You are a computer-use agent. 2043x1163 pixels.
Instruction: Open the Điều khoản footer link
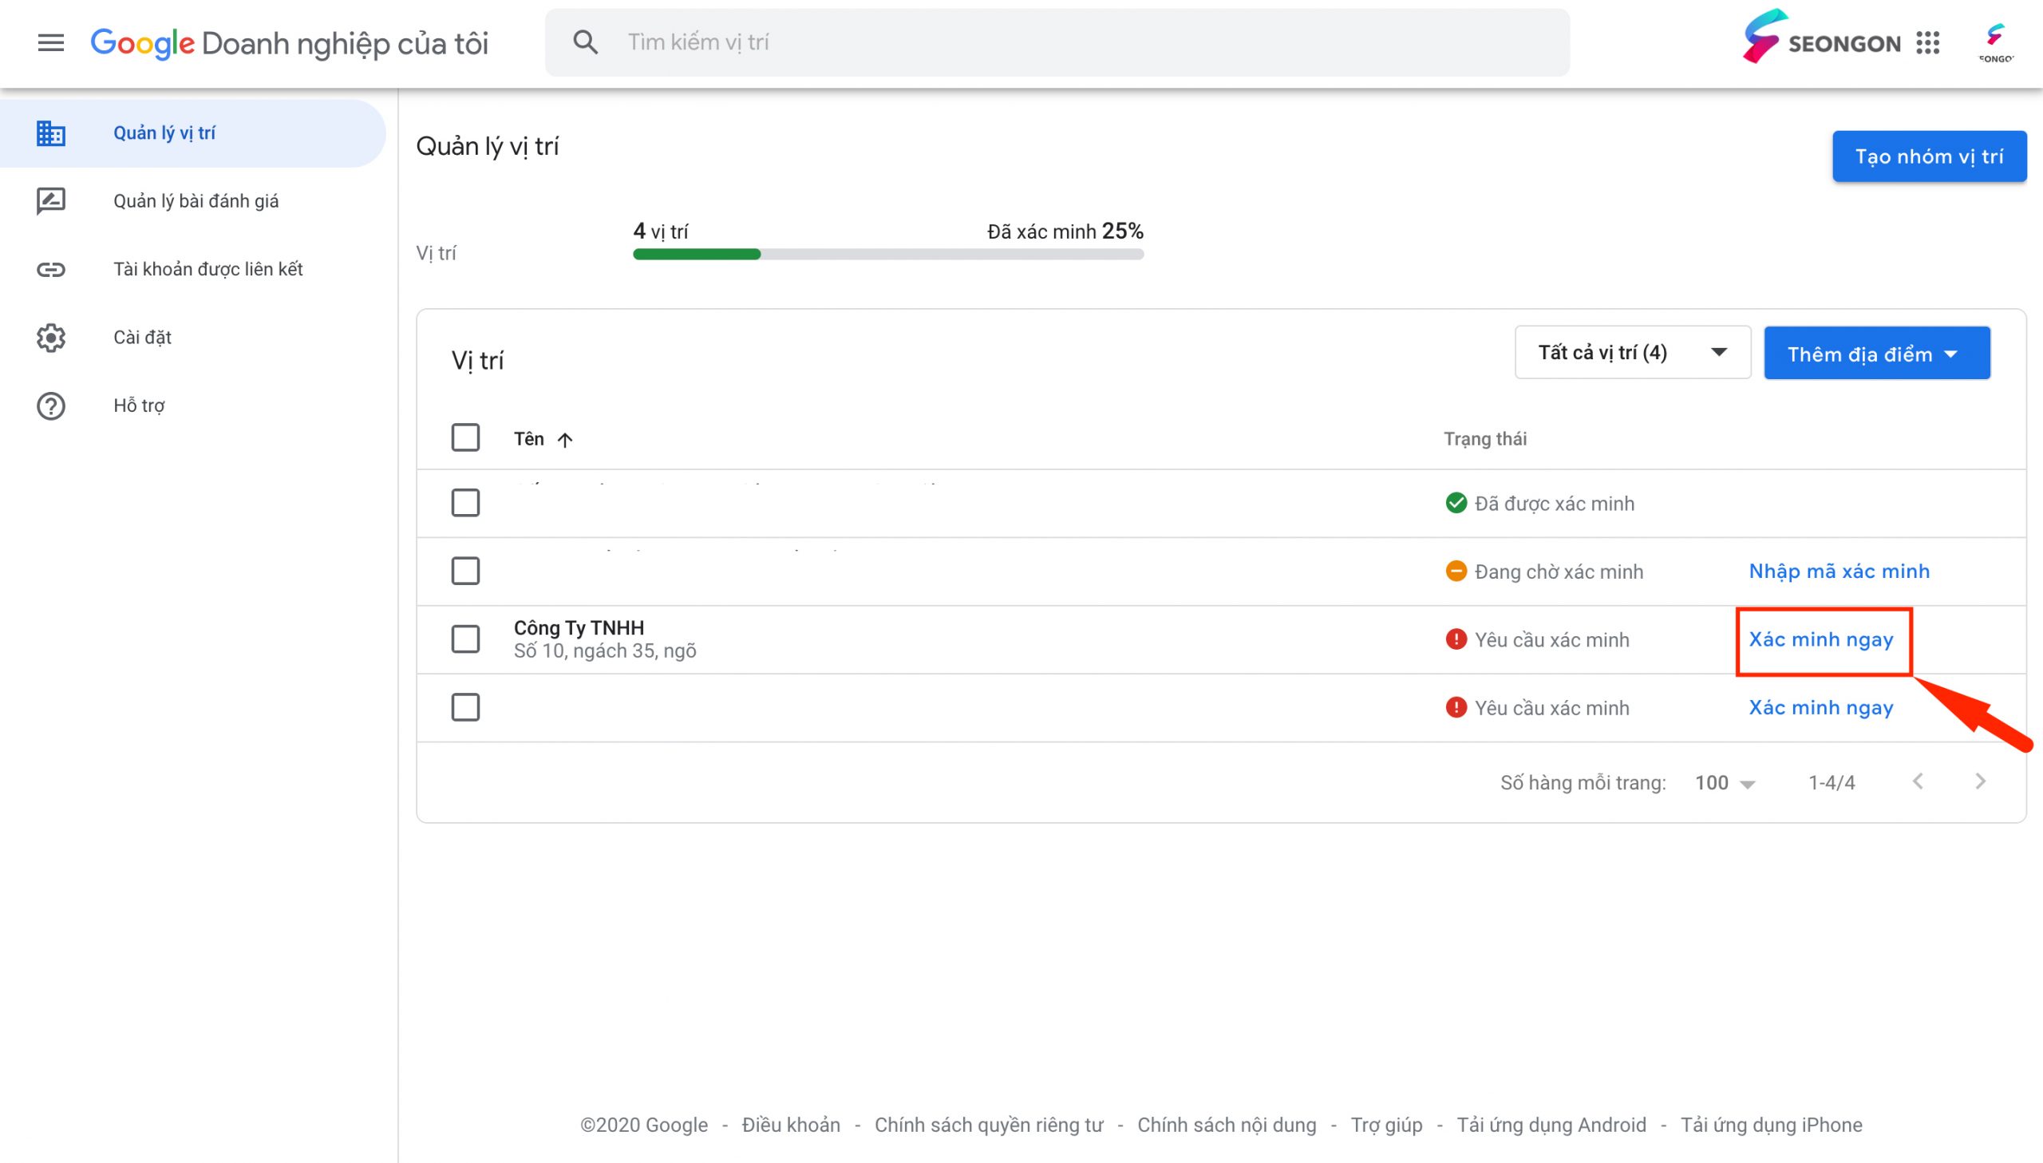(790, 1125)
